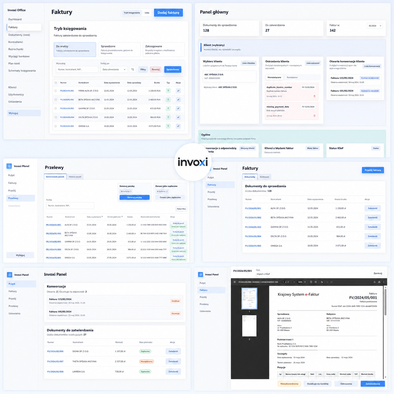The width and height of the screenshot is (394, 394).
Task: Click the Dodaj fakturę button
Action: point(168,13)
